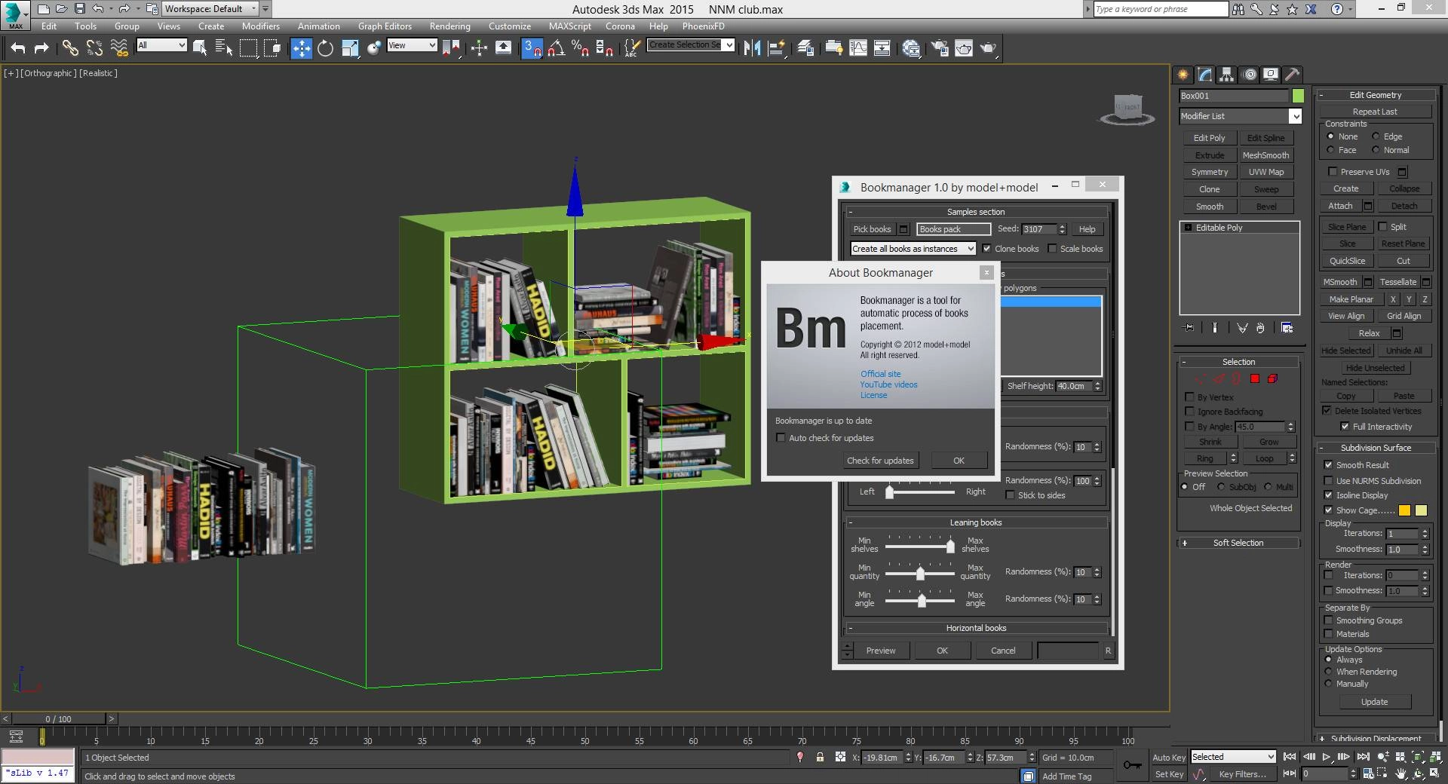The width and height of the screenshot is (1448, 784).
Task: Collapse the Leaning books rollout
Action: tap(975, 522)
